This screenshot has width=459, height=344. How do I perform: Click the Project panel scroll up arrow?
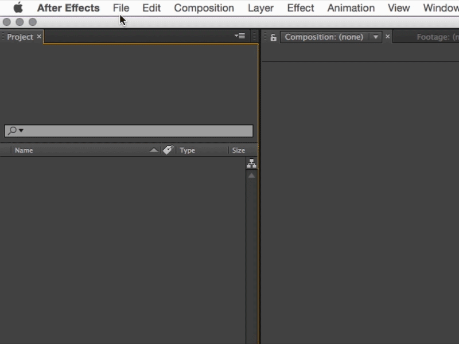coord(251,175)
